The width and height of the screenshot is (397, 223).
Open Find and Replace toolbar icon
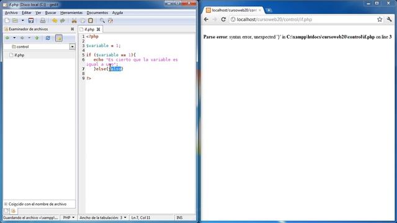(110, 20)
